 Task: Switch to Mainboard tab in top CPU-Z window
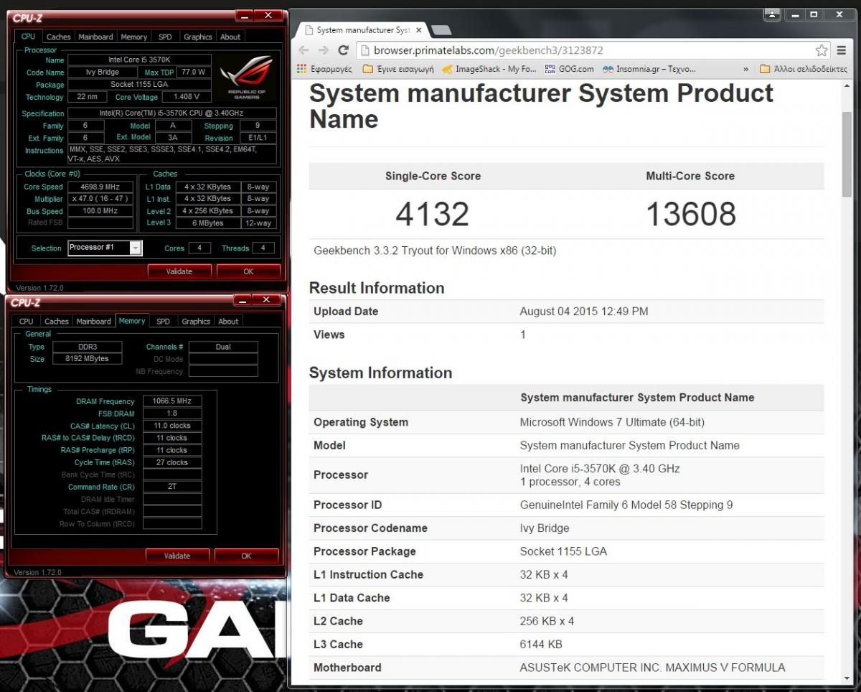(95, 37)
